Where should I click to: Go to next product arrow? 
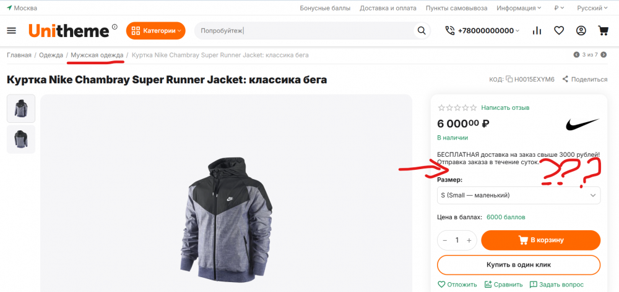coord(604,55)
